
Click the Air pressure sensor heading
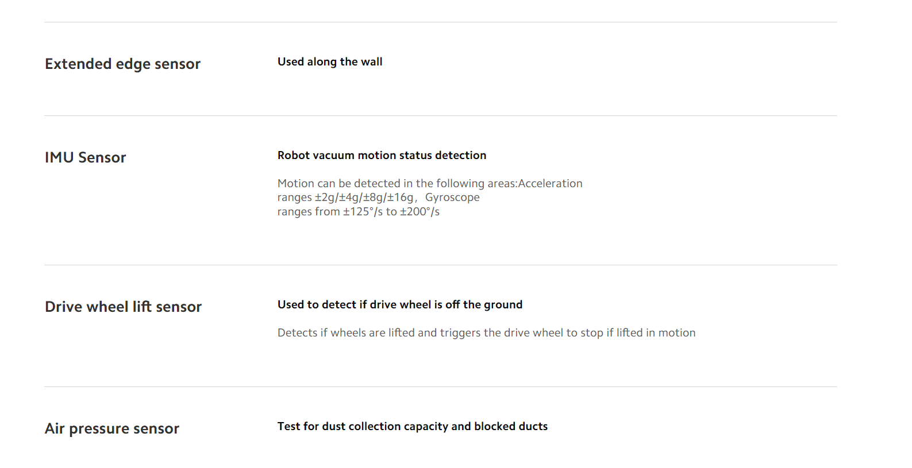pyautogui.click(x=112, y=428)
